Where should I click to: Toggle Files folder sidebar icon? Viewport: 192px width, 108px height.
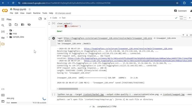(3, 44)
